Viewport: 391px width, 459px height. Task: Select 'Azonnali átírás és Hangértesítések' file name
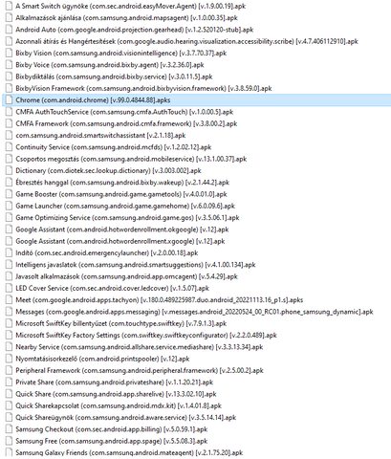click(186, 41)
